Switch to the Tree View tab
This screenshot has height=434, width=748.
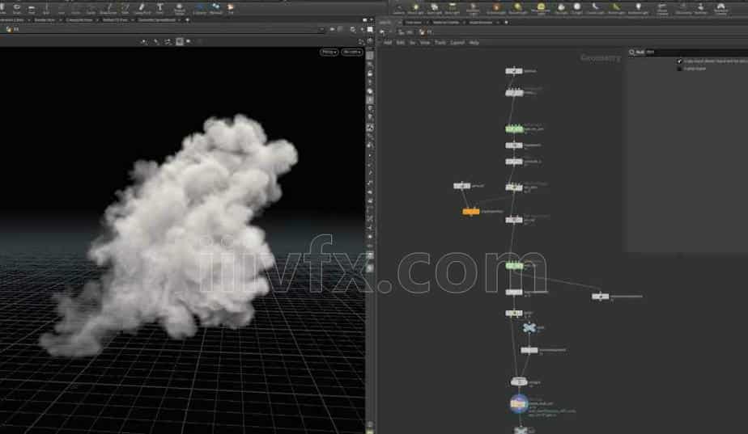click(414, 23)
